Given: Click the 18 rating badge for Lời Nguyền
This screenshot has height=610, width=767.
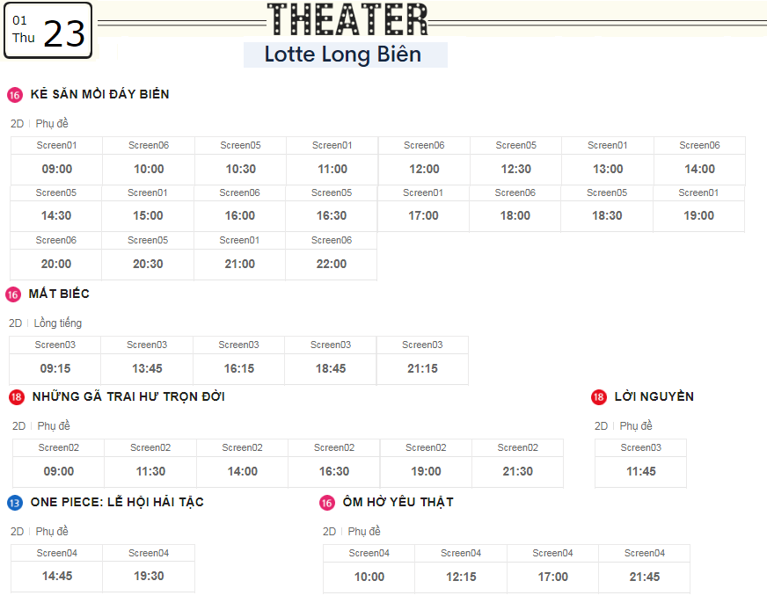Looking at the screenshot, I should pos(599,397).
